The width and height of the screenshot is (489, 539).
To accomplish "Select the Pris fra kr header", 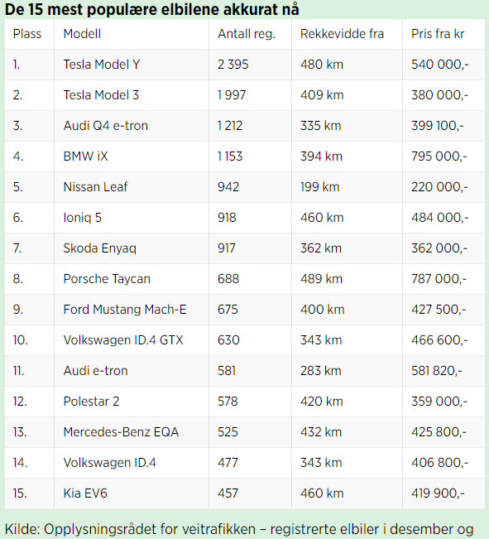I will pos(438,34).
